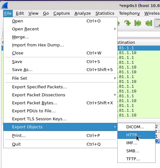Select IMF... export objects option
Screen dimensions: 160x168
point(136,143)
